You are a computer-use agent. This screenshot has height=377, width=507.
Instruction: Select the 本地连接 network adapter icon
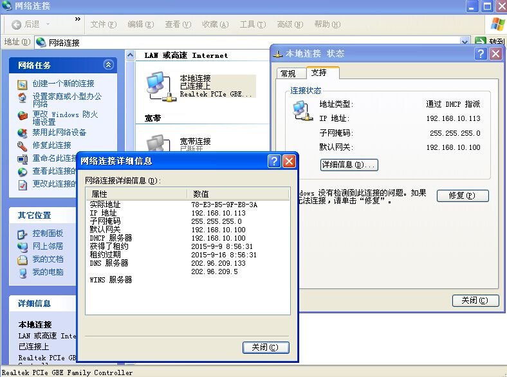click(x=161, y=86)
